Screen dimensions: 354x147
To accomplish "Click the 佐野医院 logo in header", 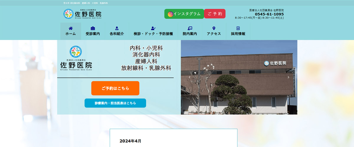I will coord(82,14).
